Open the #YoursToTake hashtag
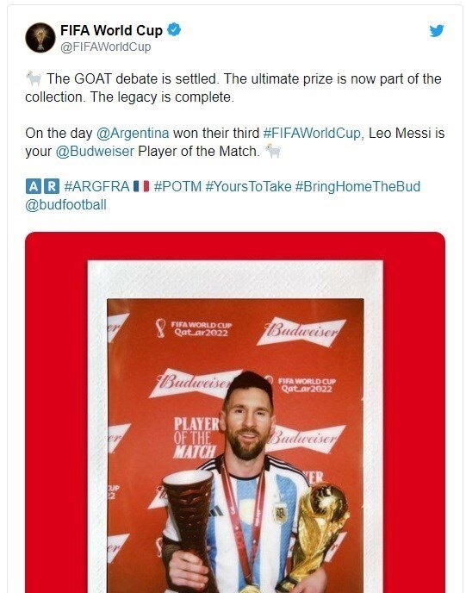This screenshot has width=466, height=593. [248, 186]
